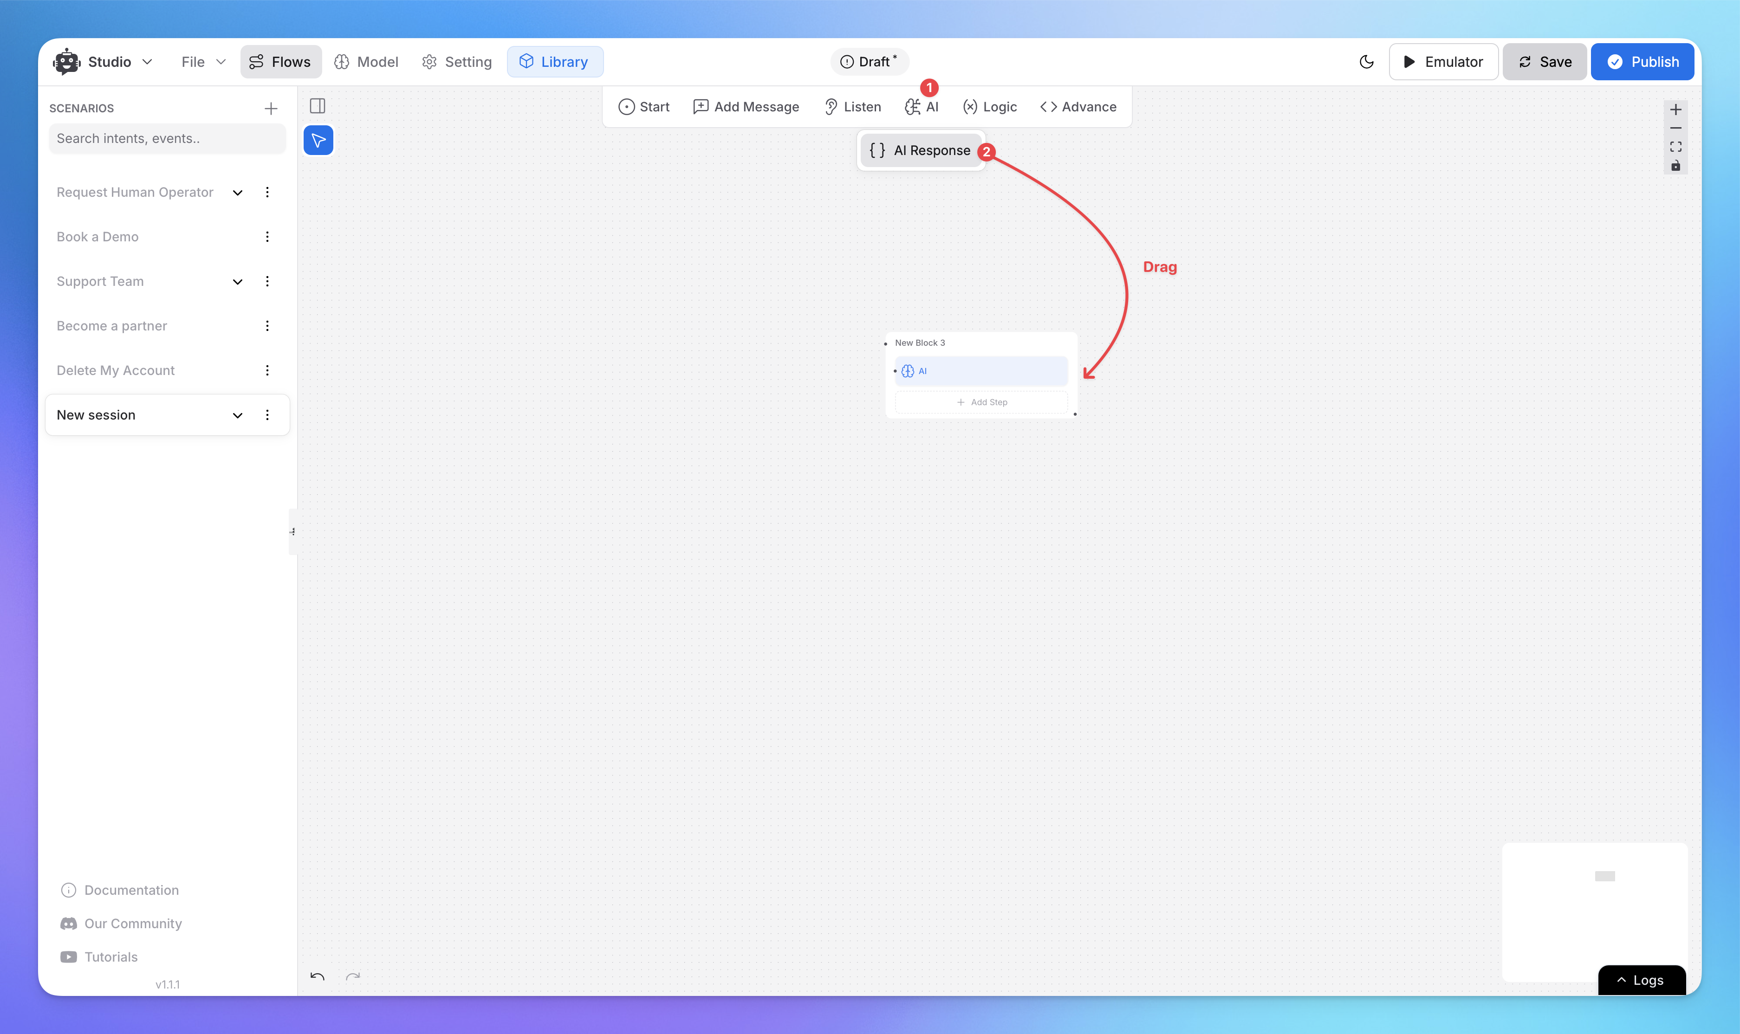This screenshot has height=1034, width=1740.
Task: Expand the Support Team scenario
Action: point(238,282)
